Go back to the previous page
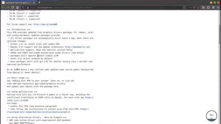221x124 pixels. pos(3,8)
